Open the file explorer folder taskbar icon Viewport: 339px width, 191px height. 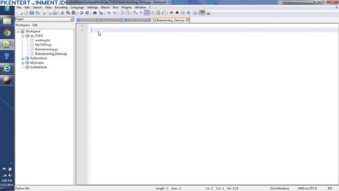[7, 21]
